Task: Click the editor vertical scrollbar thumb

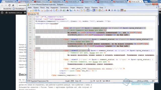Action: (x=156, y=63)
